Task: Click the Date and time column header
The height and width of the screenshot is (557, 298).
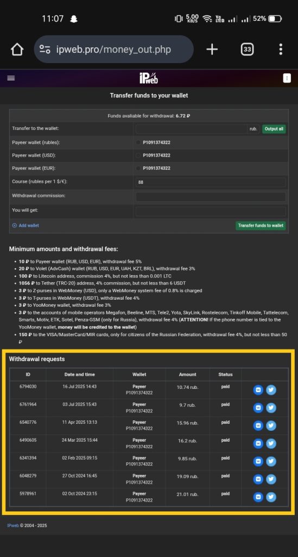Action: click(79, 374)
